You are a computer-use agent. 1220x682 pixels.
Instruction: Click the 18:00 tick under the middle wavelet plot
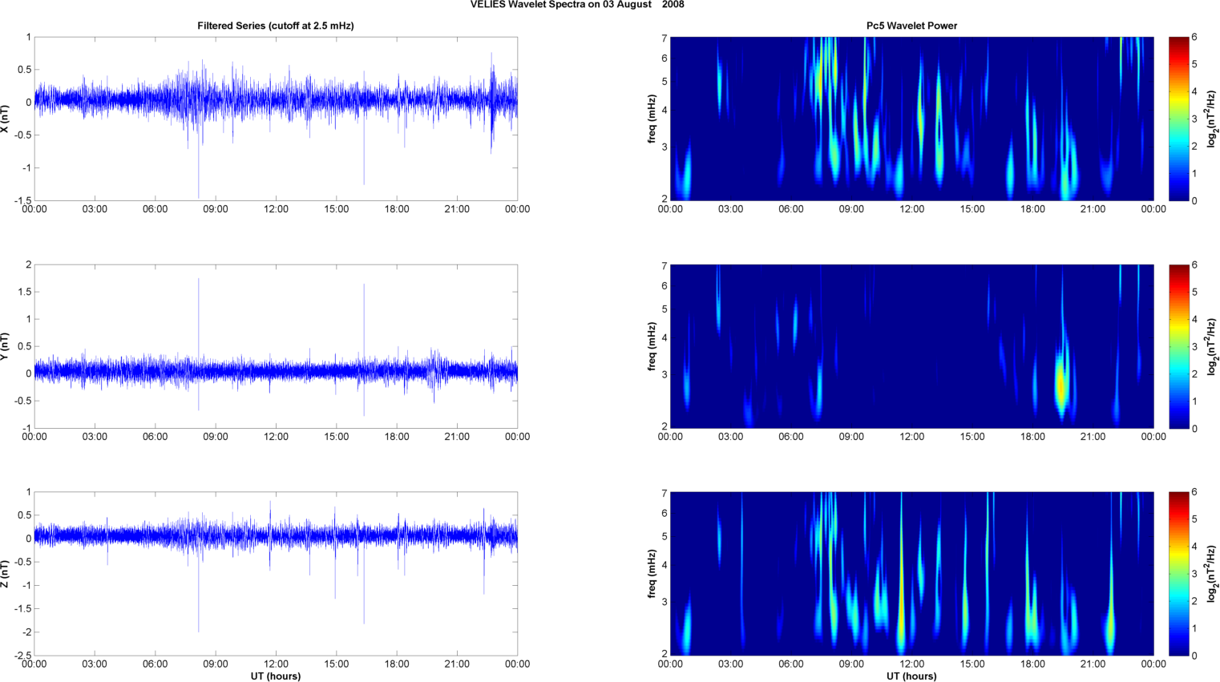pos(1032,437)
